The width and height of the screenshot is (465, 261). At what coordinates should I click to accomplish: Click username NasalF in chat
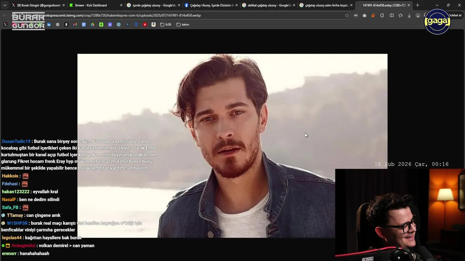pyautogui.click(x=9, y=199)
